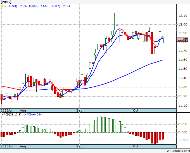Click the Sep marker on MACD axis
190x153 pixels.
pyautogui.click(x=79, y=147)
